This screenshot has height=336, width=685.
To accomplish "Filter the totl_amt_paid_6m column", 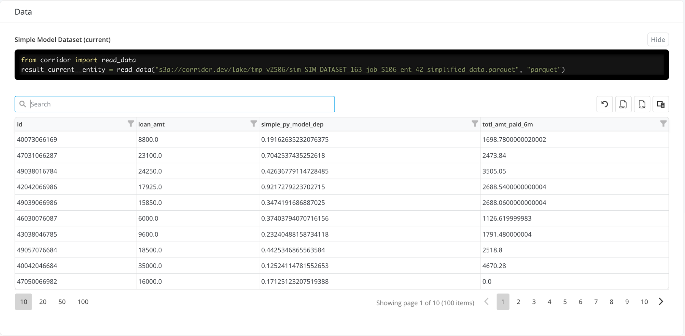I will point(663,124).
